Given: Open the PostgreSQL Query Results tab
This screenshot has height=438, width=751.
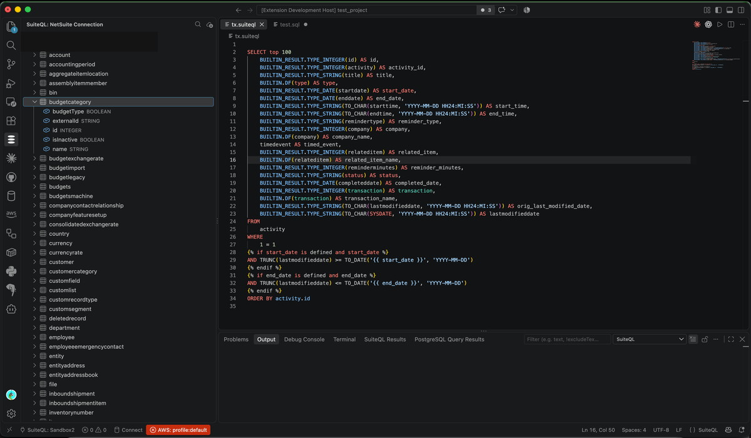Looking at the screenshot, I should 449,339.
